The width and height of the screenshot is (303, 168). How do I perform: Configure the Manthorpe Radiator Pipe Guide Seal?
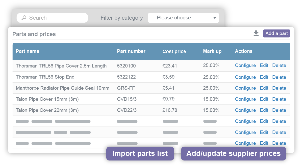245,88
